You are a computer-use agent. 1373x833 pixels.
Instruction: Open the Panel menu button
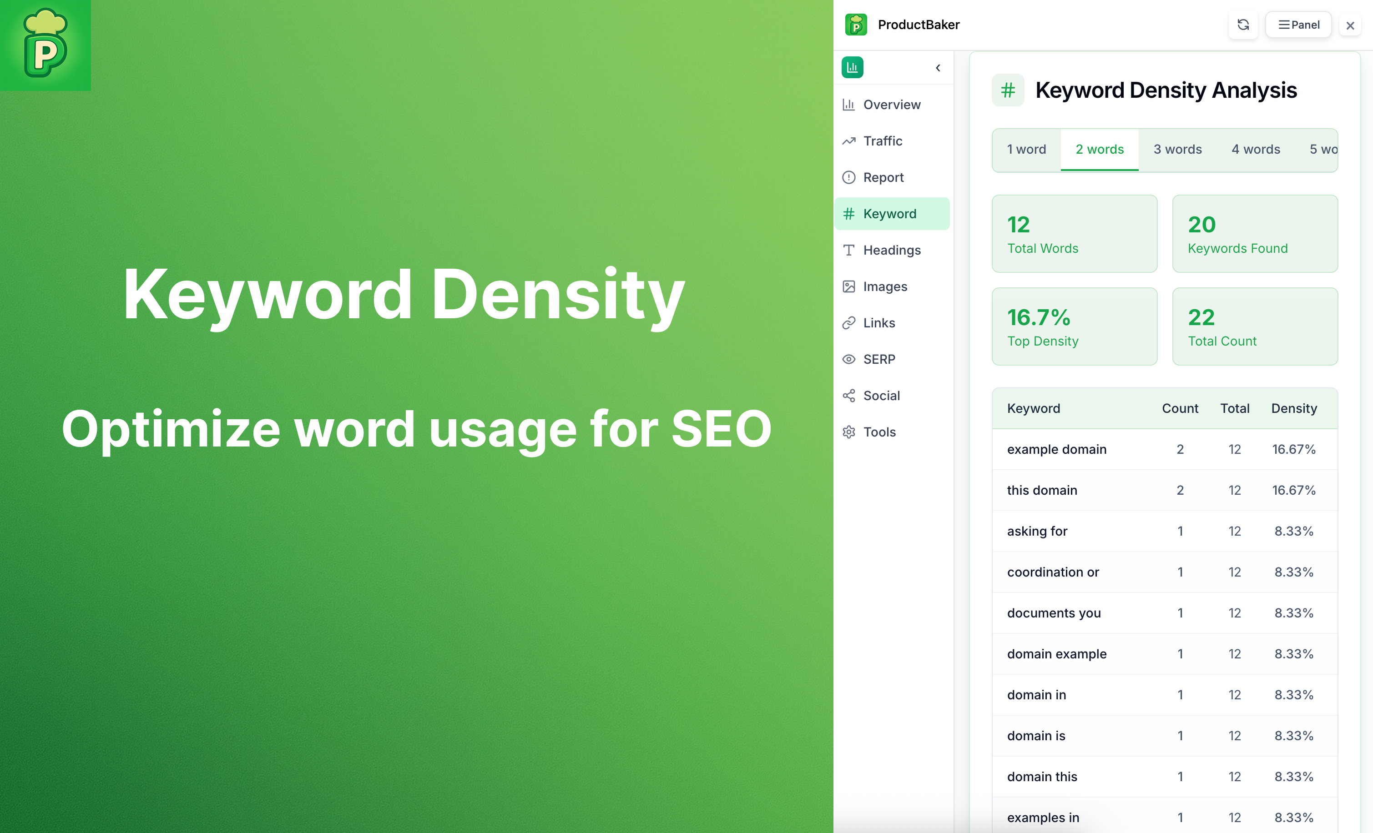1298,25
